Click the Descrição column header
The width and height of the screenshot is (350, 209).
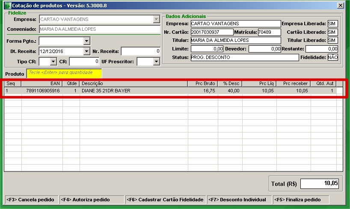point(133,83)
